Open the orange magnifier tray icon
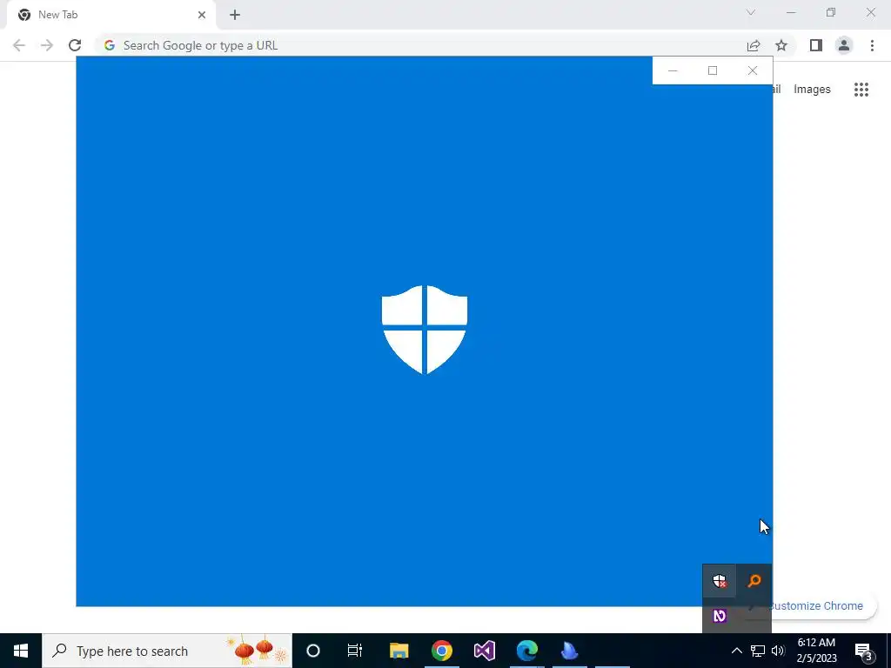Image resolution: width=891 pixels, height=668 pixels. coord(754,580)
